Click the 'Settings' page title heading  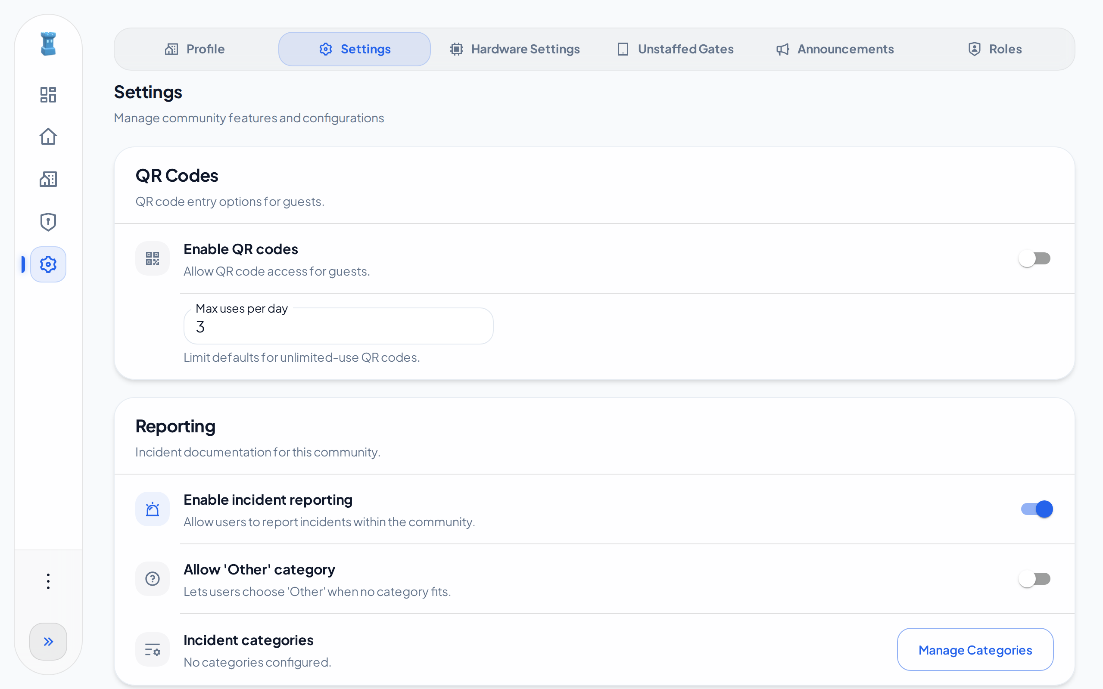pos(148,92)
